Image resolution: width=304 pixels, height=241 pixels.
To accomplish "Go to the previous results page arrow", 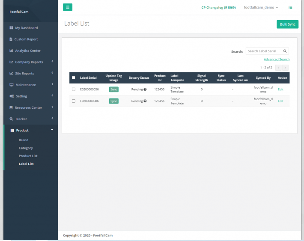I will (278, 68).
